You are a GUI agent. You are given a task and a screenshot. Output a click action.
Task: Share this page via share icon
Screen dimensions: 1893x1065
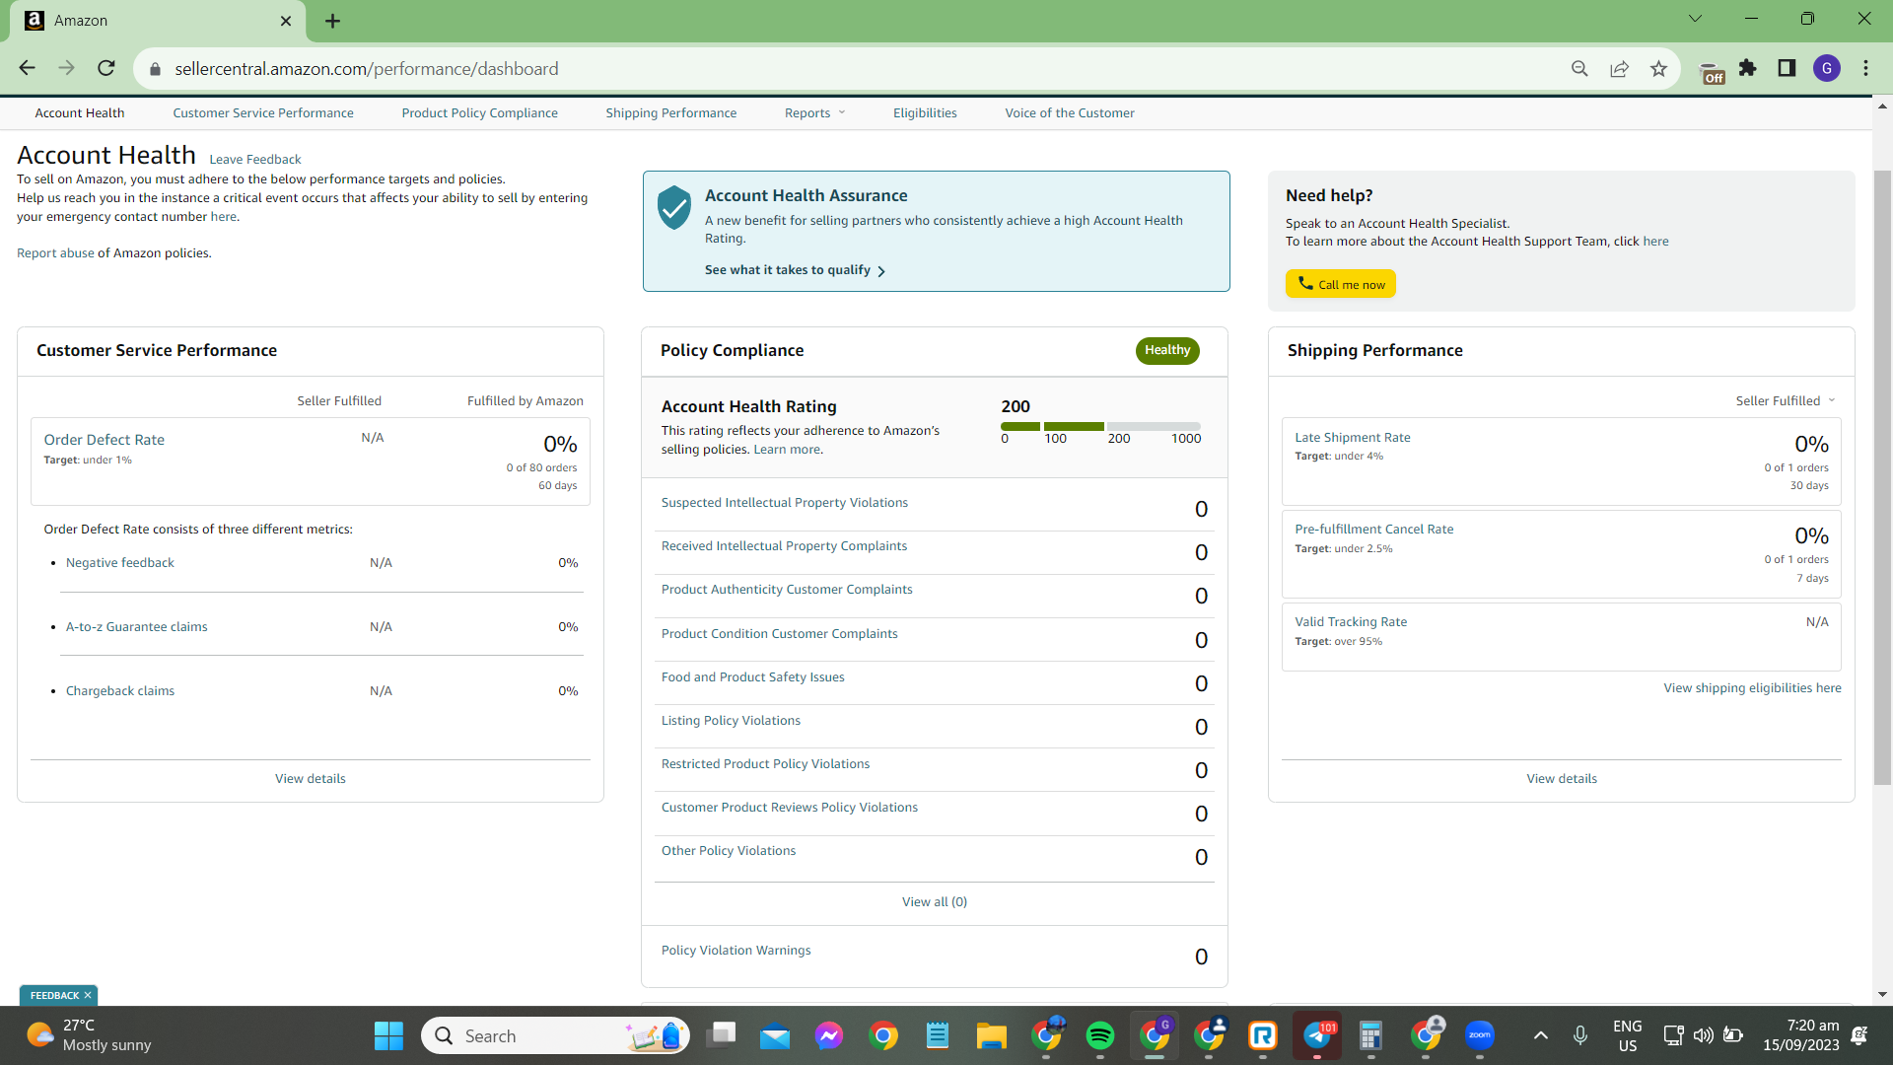pos(1619,68)
